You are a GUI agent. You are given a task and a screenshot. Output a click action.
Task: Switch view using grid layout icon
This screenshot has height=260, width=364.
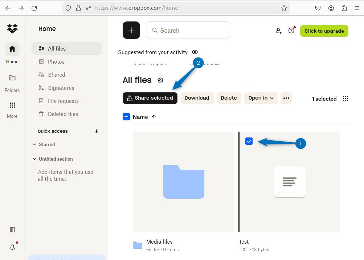click(345, 99)
